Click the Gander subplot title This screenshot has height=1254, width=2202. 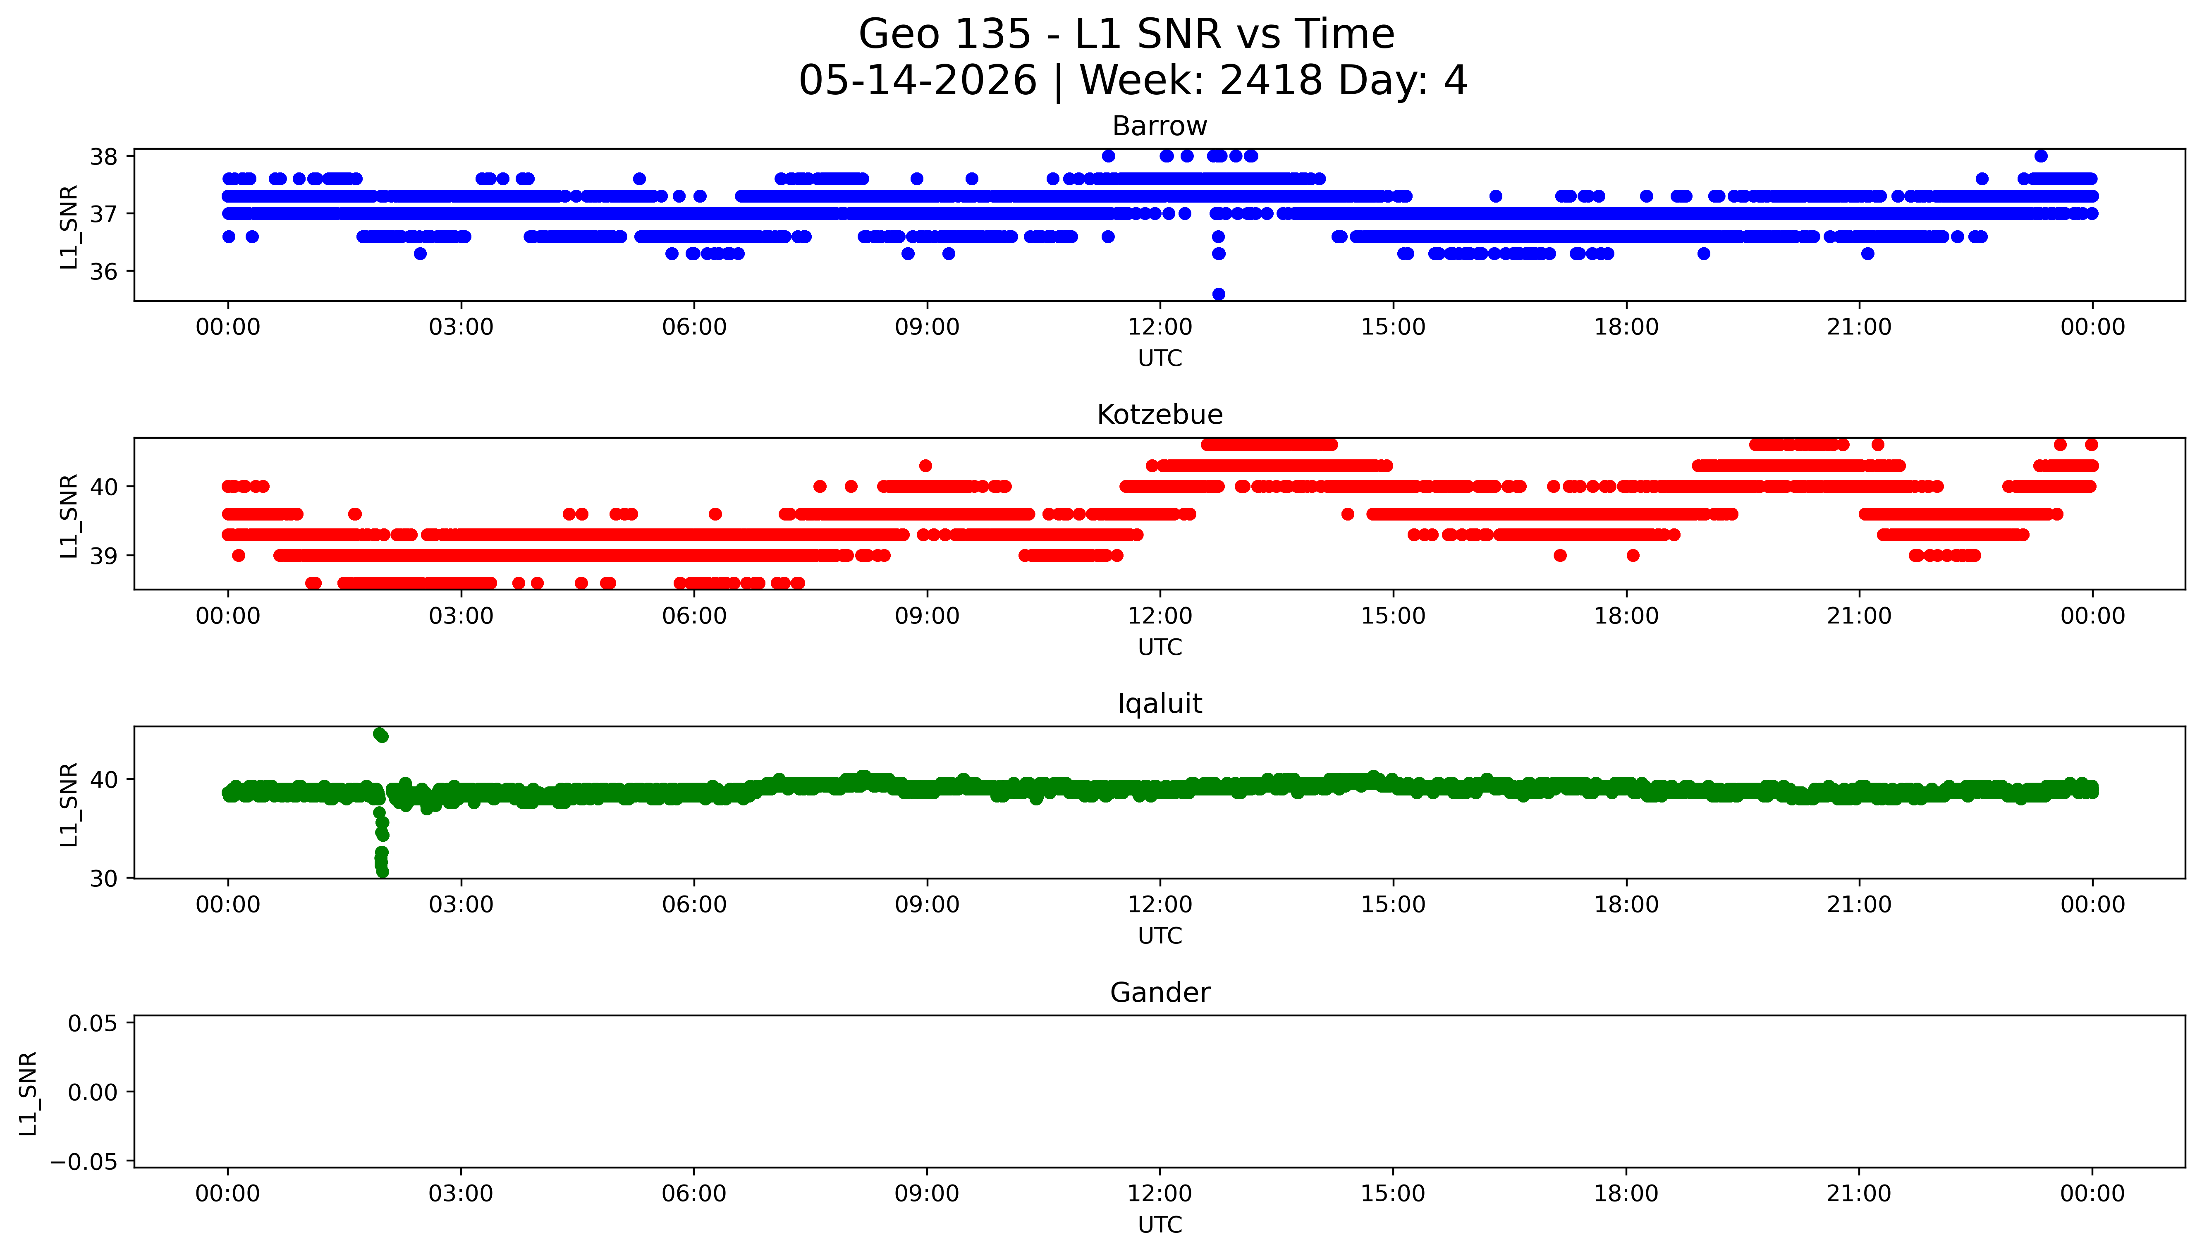[x=1159, y=992]
